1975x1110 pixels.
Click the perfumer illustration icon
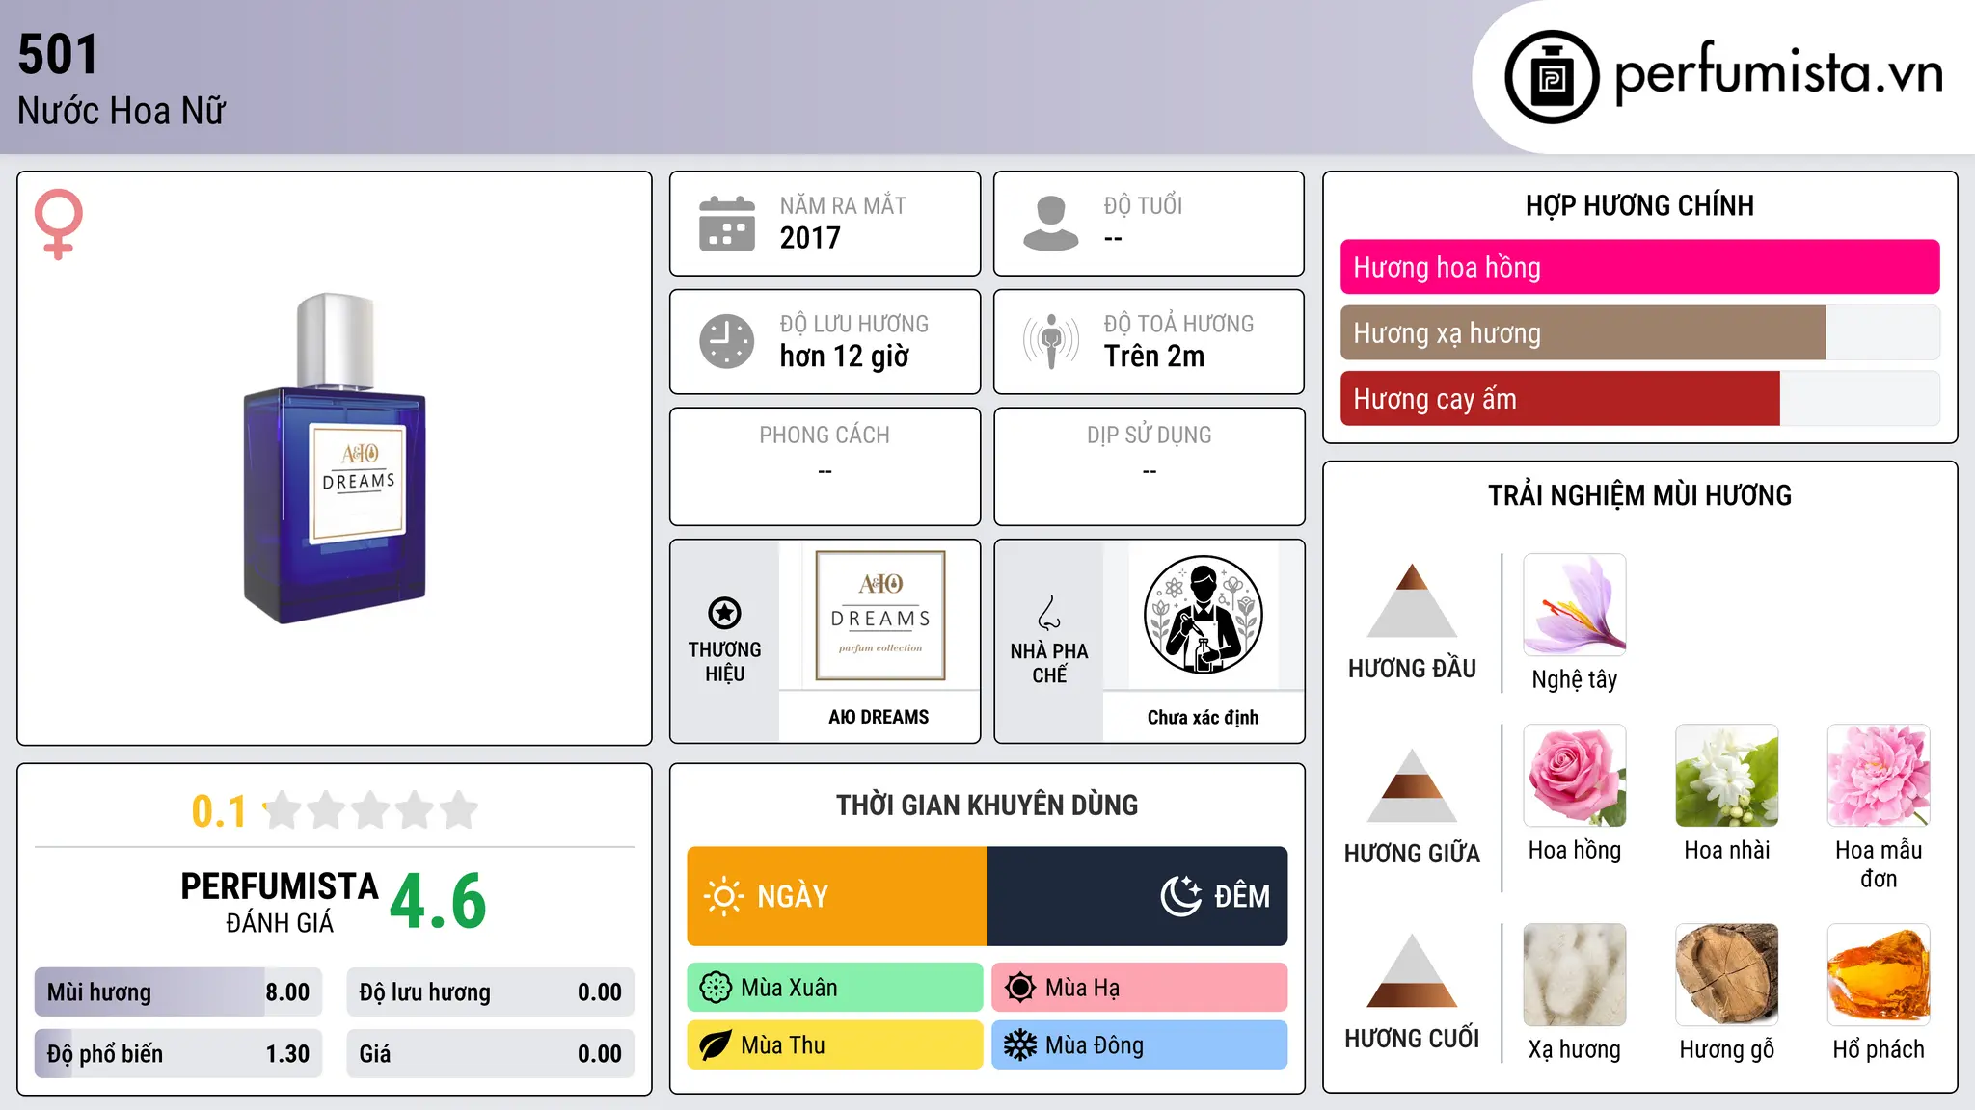1204,615
